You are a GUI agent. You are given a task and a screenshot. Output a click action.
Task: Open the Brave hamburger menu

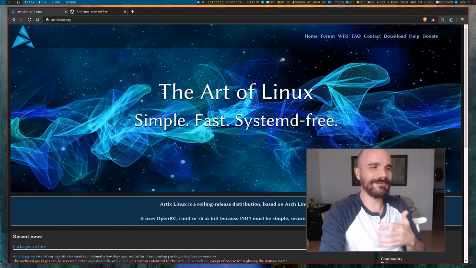[463, 20]
